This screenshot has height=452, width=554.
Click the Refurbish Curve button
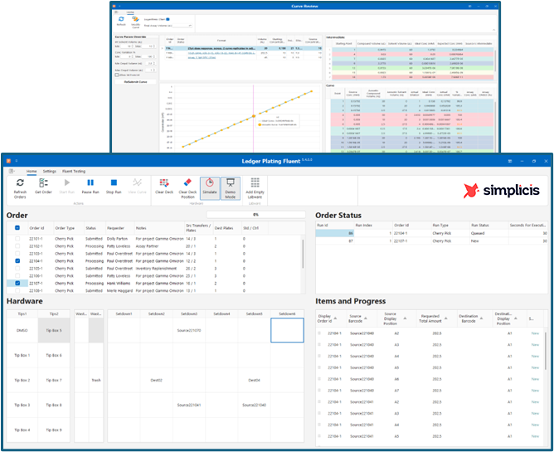coord(134,81)
